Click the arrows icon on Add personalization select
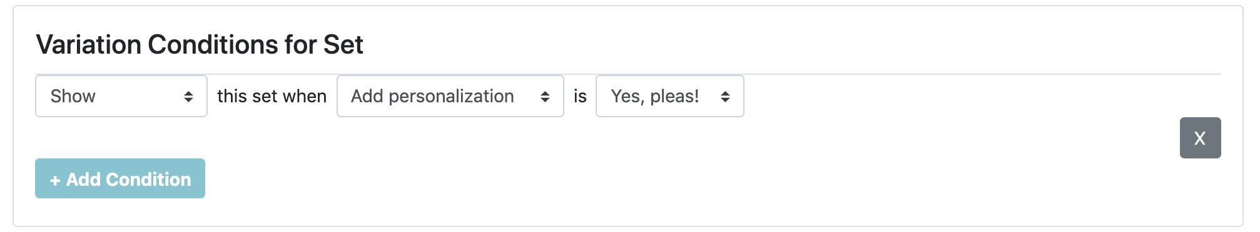Image resolution: width=1260 pixels, height=232 pixels. pyautogui.click(x=545, y=97)
